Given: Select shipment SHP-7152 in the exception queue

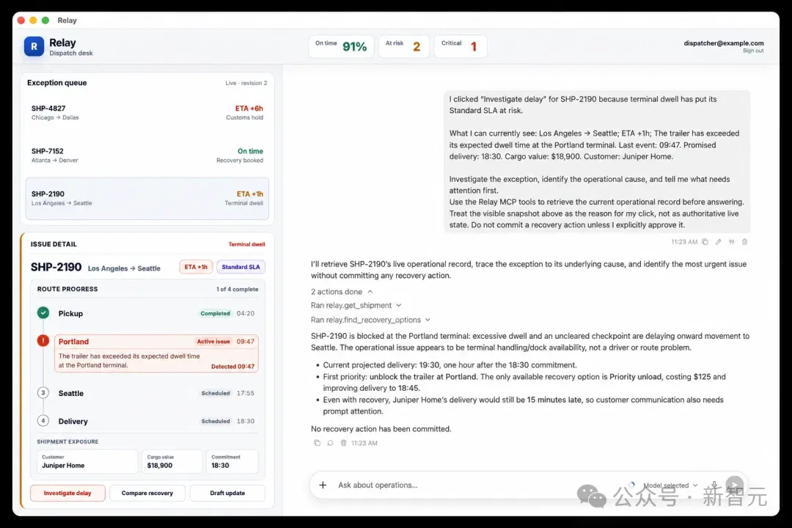Looking at the screenshot, I should coord(147,155).
